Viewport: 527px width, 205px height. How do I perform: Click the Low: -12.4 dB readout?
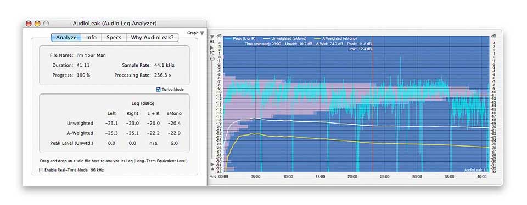pos(360,49)
